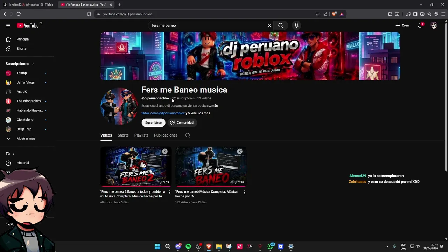Open Principal in the sidebar
448x252 pixels.
click(23, 39)
